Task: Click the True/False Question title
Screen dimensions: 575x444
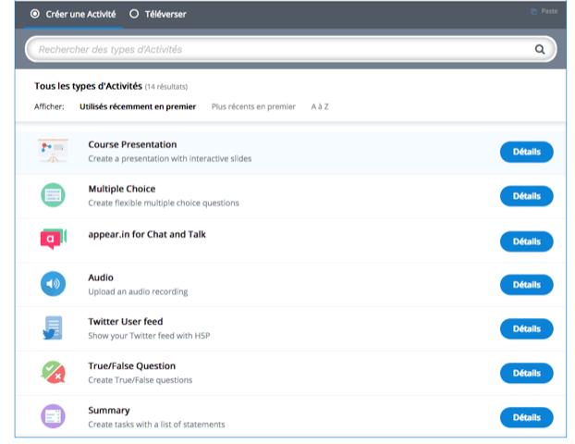Action: [x=131, y=366]
